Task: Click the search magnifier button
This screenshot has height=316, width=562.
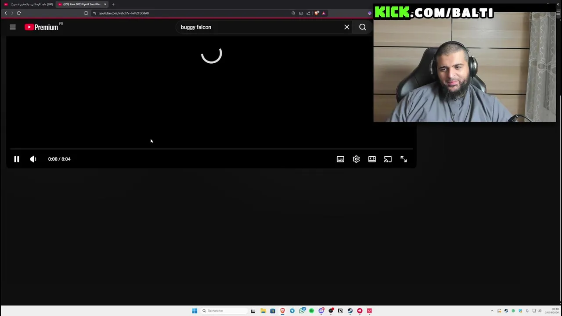Action: [x=363, y=27]
